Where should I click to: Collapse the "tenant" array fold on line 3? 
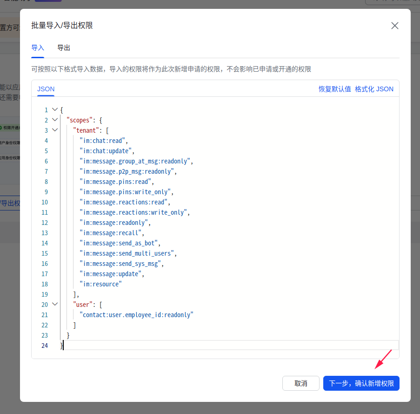click(x=55, y=130)
